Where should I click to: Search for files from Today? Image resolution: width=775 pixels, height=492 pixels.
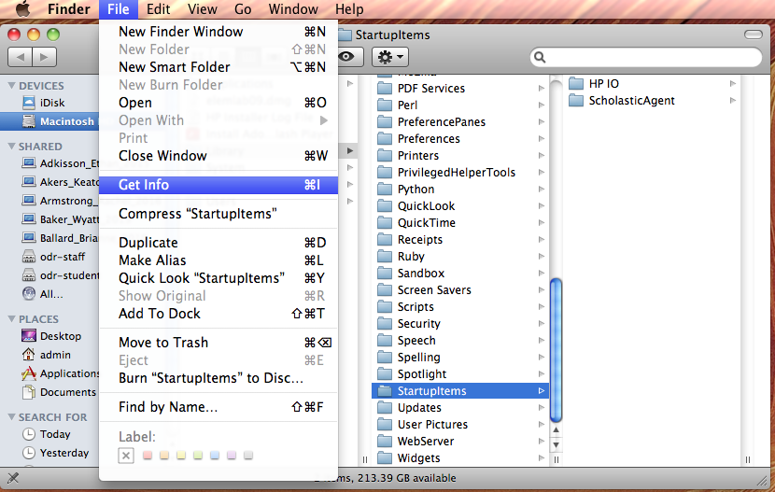point(47,434)
